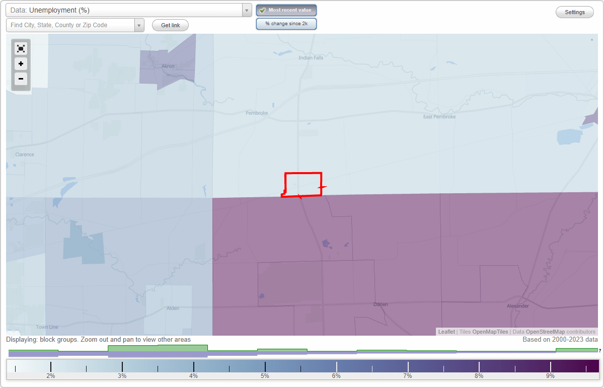This screenshot has height=388, width=604.
Task: Click the Akron label on map
Action: click(168, 66)
